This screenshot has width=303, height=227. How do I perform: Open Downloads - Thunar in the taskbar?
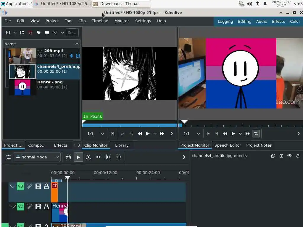tap(121, 4)
